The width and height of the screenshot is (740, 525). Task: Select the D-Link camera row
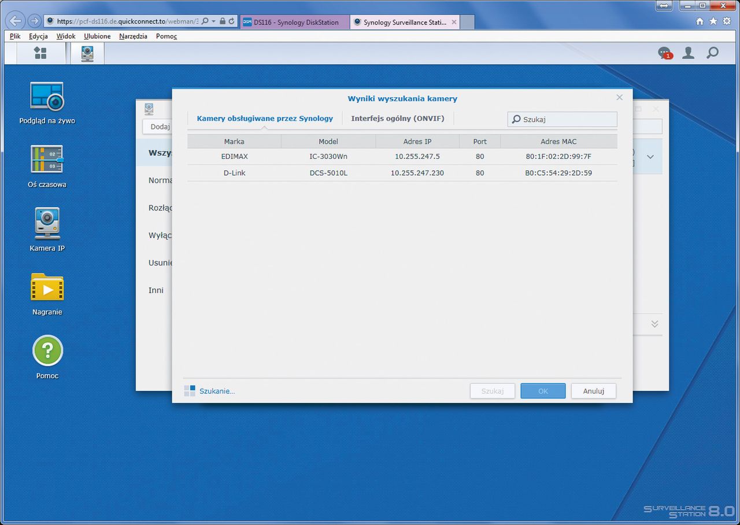[x=402, y=172]
